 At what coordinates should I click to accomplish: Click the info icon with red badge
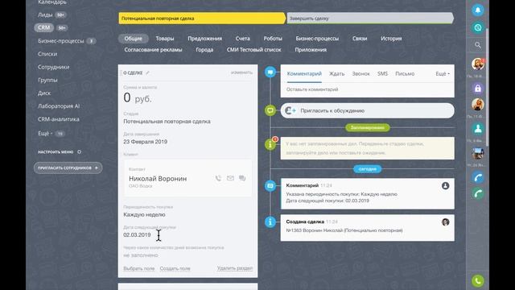270,144
